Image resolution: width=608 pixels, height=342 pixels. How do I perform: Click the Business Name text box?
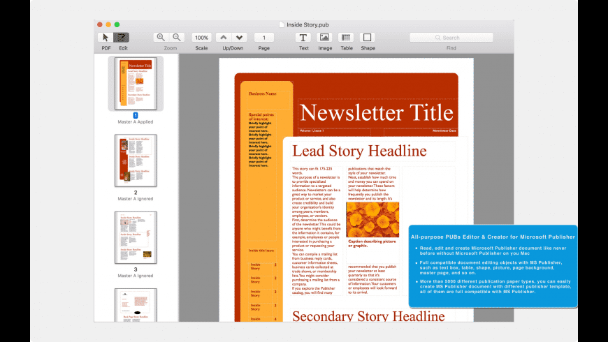click(263, 94)
